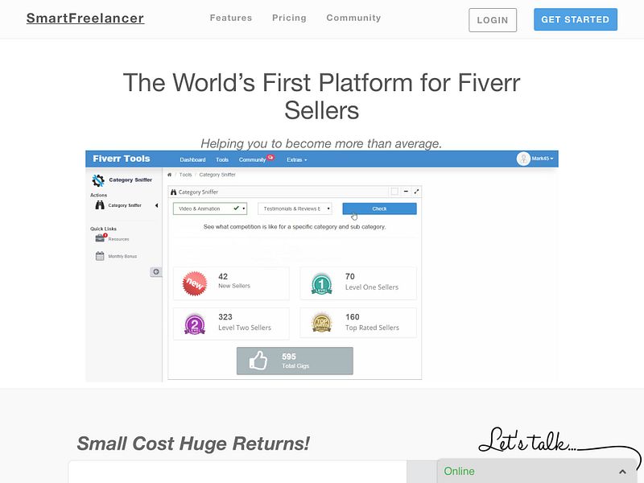The height and width of the screenshot is (483, 644).
Task: Click the 70 Level One Sellers card
Action: coord(358,283)
